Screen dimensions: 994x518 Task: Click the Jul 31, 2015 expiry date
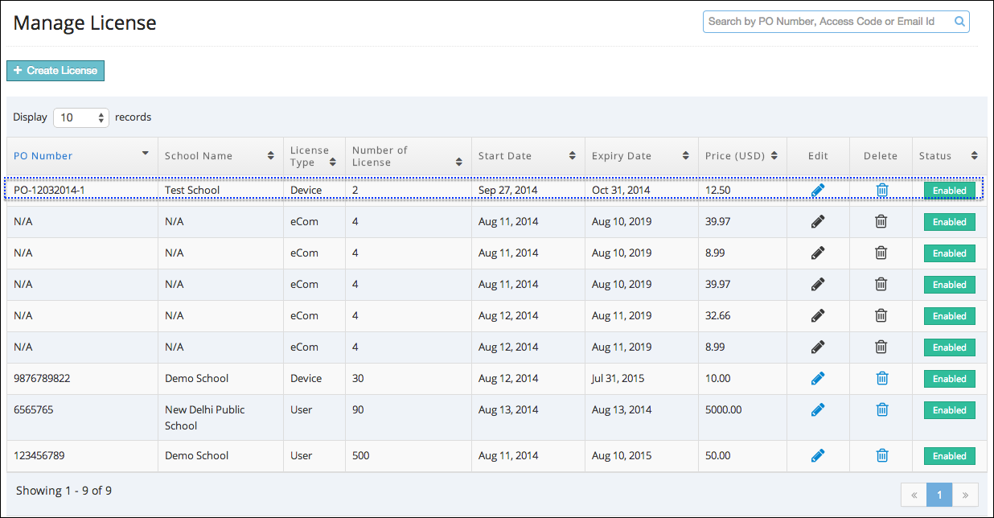point(618,378)
